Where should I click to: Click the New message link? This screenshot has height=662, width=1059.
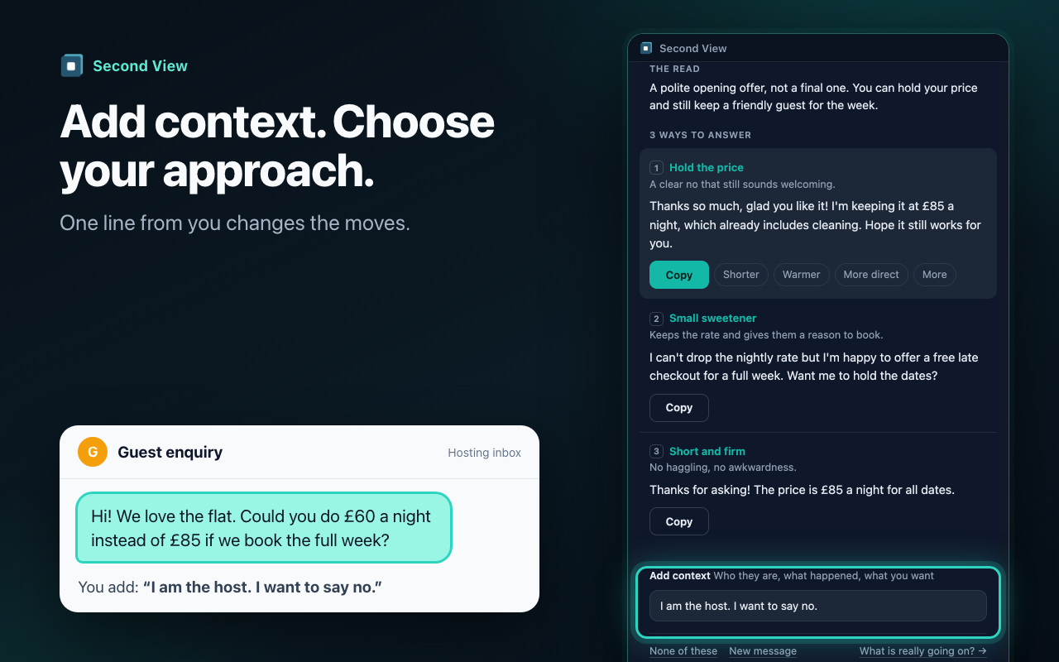(763, 651)
